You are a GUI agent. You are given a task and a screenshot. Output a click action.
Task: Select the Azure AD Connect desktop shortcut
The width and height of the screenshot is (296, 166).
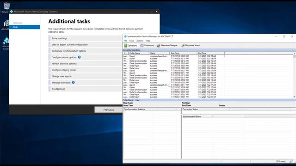tap(6, 44)
